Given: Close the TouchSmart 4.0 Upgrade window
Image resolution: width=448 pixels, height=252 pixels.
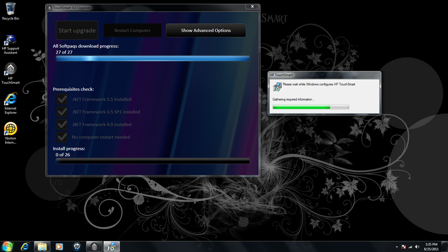Looking at the screenshot, I should click(252, 7).
